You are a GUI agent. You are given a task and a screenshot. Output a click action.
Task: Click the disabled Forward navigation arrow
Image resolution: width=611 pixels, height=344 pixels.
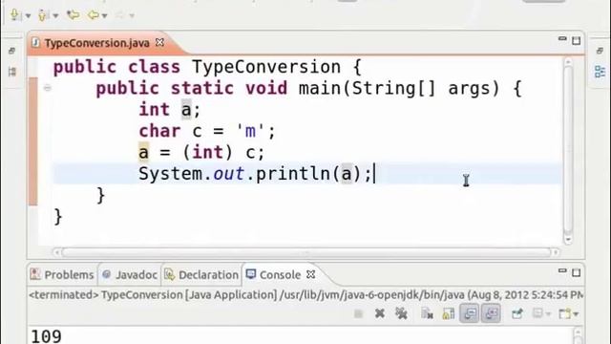coord(120,15)
